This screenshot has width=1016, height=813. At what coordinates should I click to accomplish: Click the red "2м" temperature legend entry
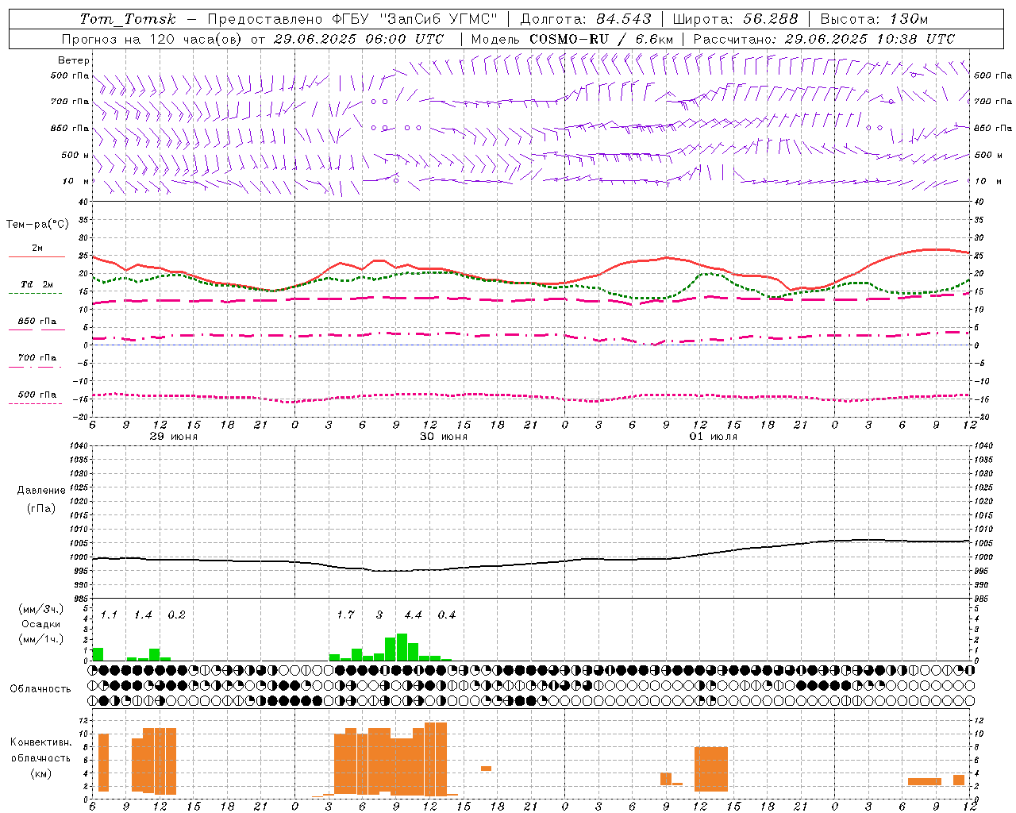tap(37, 249)
